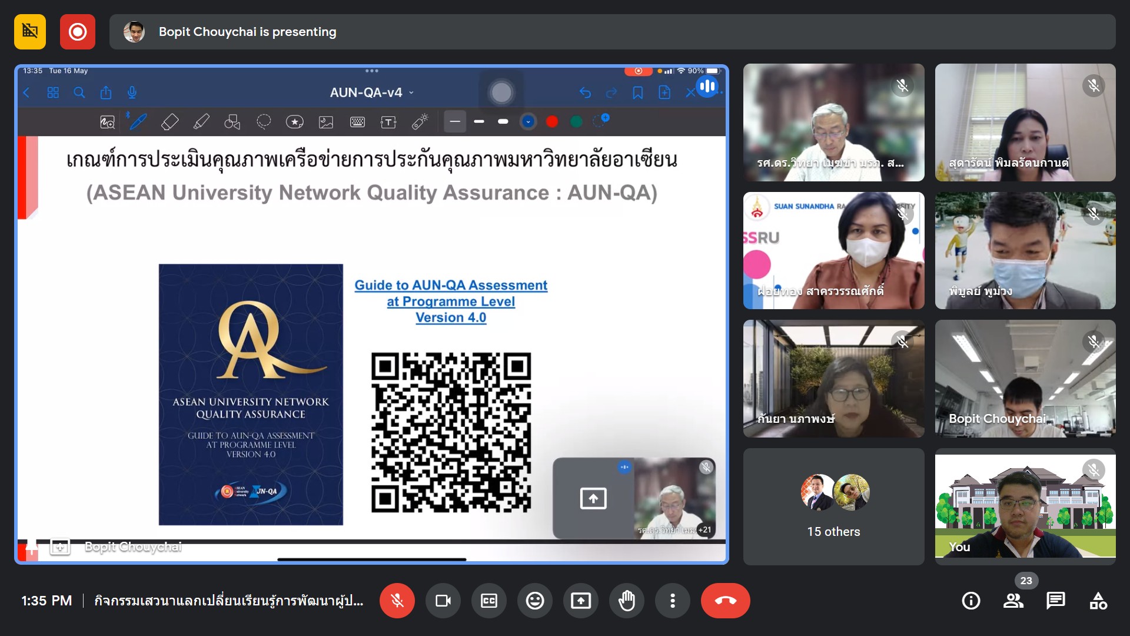Click the recording indicator button

point(78,32)
